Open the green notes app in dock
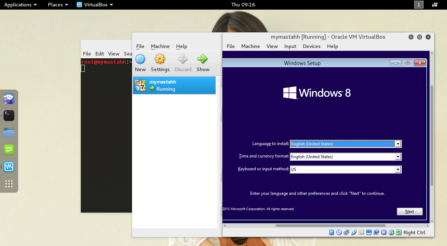 click(x=9, y=150)
